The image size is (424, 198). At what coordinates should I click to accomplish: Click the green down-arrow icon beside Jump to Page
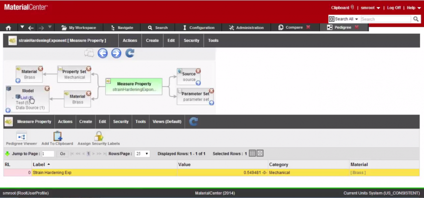tap(7, 154)
